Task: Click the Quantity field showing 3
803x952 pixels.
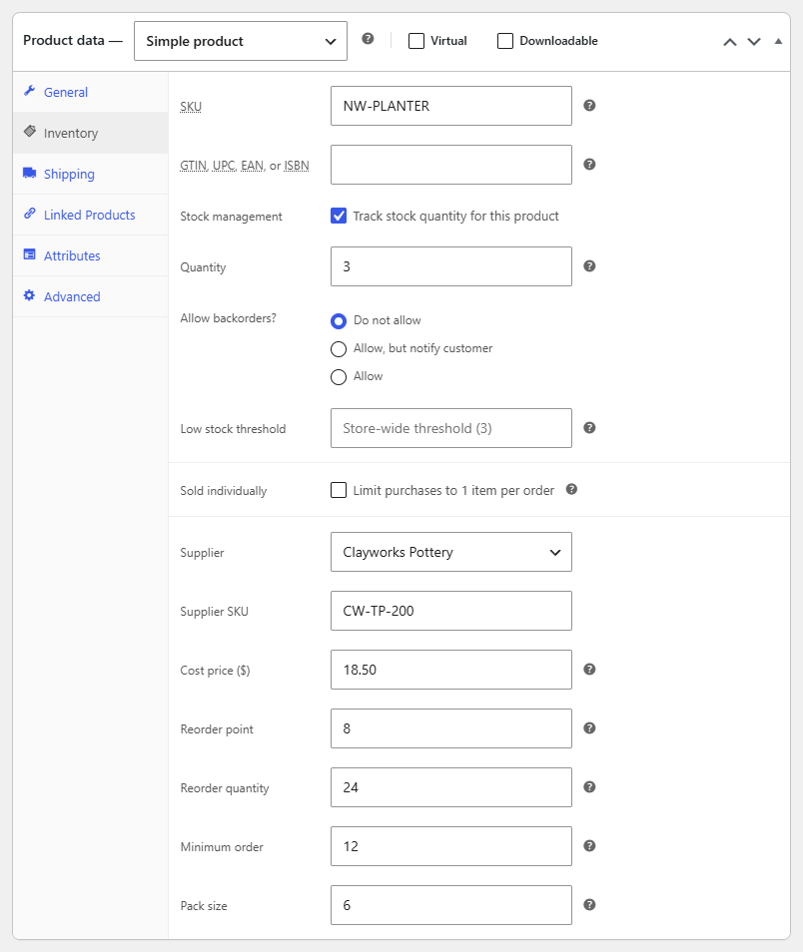Action: (451, 265)
